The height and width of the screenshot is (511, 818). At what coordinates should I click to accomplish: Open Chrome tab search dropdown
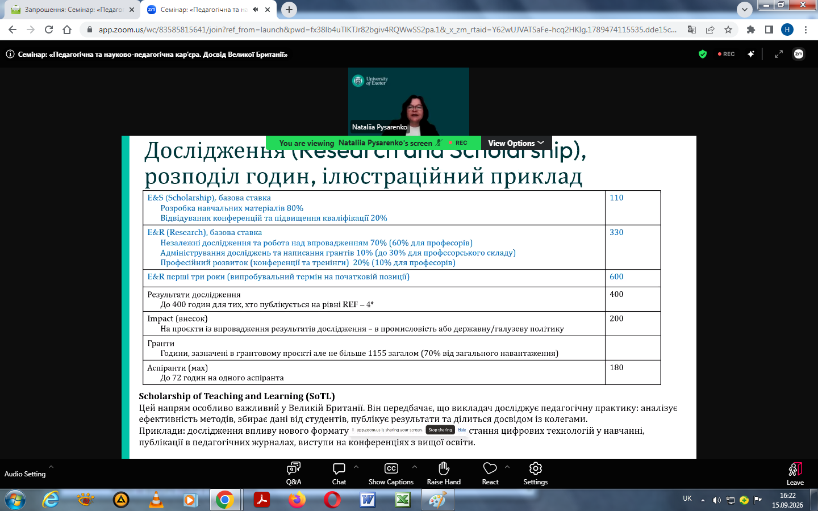[x=744, y=10]
